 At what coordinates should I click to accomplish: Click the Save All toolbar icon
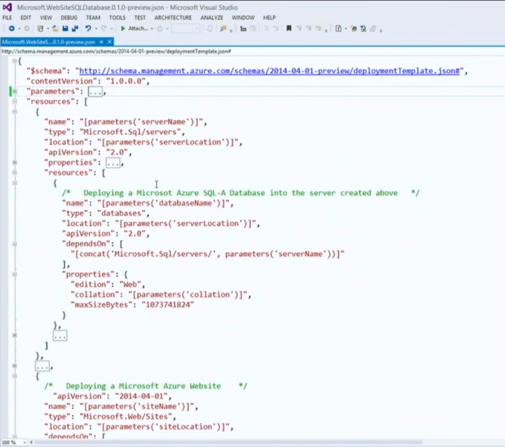coord(75,29)
